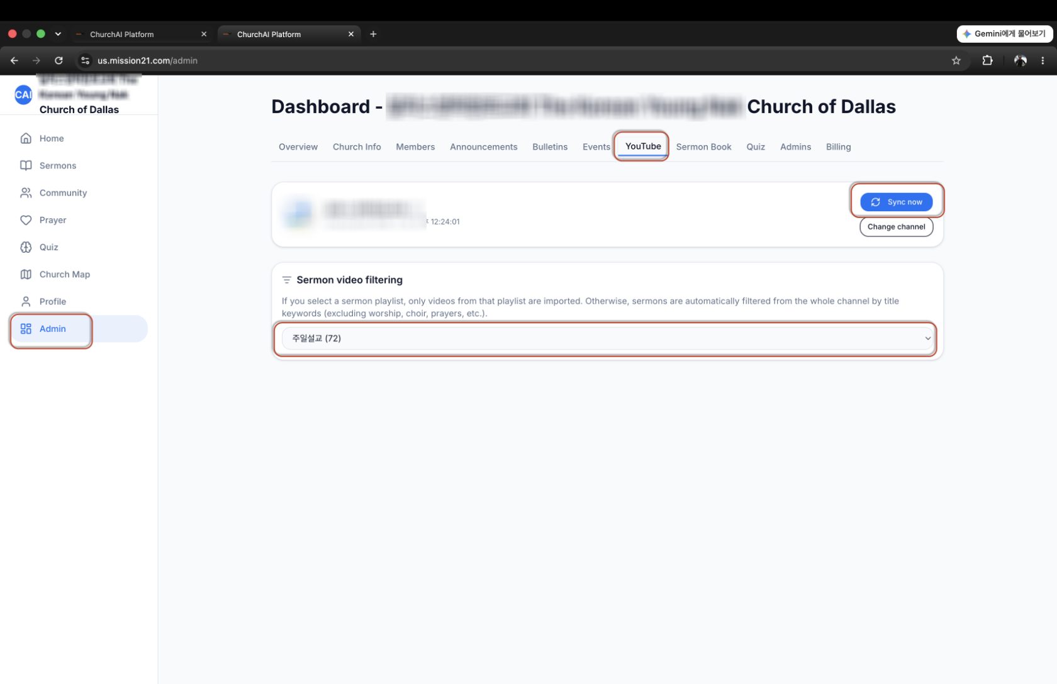
Task: Sync the YouTube channel now
Action: 897,202
